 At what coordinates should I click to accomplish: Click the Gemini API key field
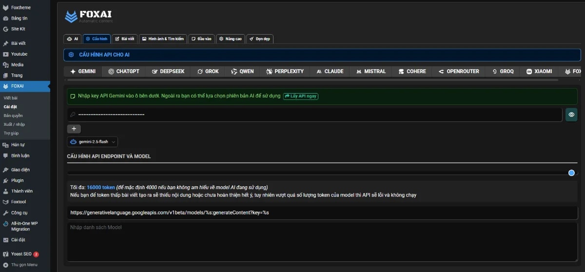[314, 115]
